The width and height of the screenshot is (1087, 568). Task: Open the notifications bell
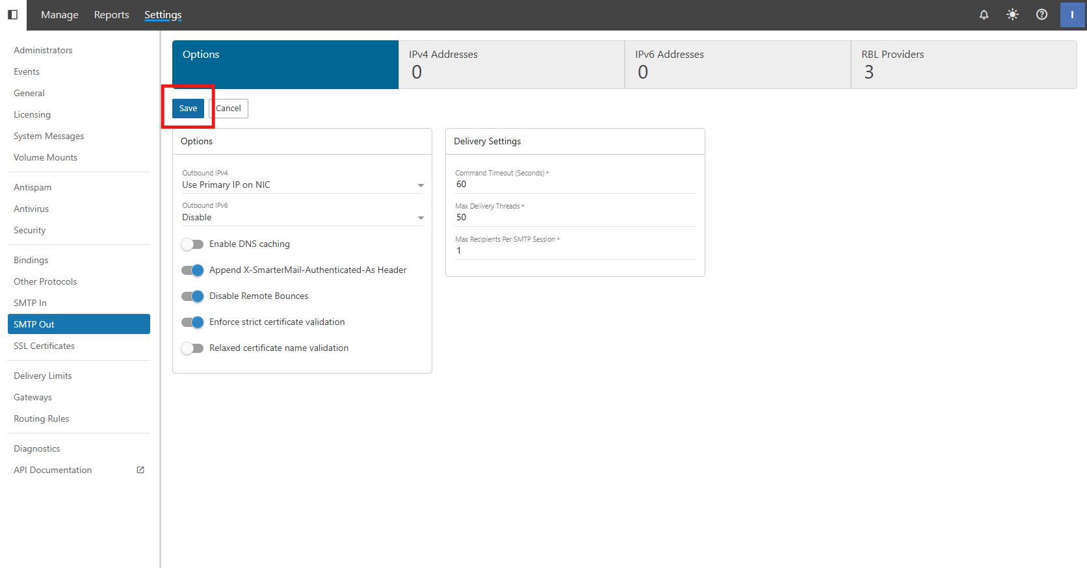point(984,14)
